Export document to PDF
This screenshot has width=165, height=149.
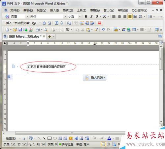(x=31, y=30)
